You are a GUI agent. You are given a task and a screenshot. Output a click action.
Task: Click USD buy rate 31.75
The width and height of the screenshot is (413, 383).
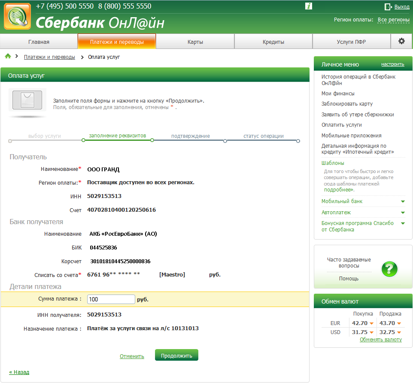[359, 332]
